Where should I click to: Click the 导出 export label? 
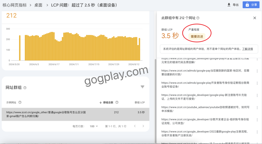(236, 5)
